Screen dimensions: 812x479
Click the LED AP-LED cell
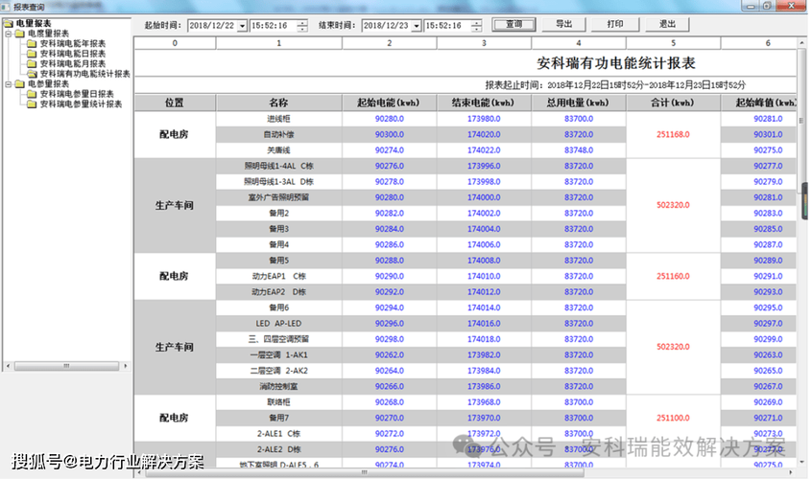pyautogui.click(x=278, y=324)
